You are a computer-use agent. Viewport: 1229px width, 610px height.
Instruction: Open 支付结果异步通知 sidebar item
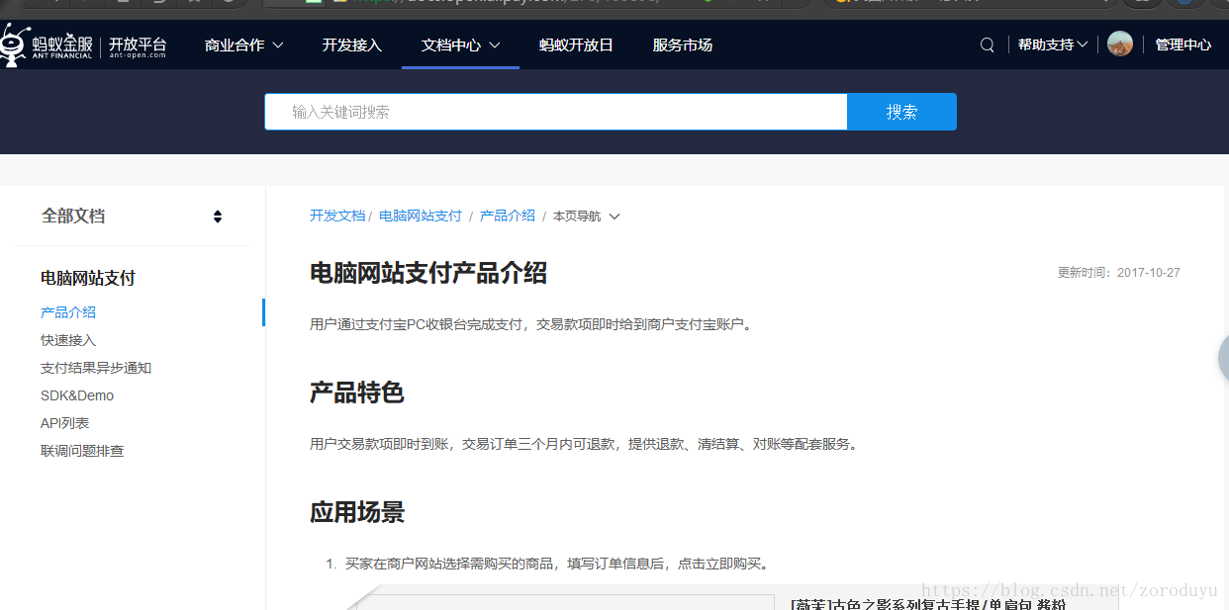[96, 368]
